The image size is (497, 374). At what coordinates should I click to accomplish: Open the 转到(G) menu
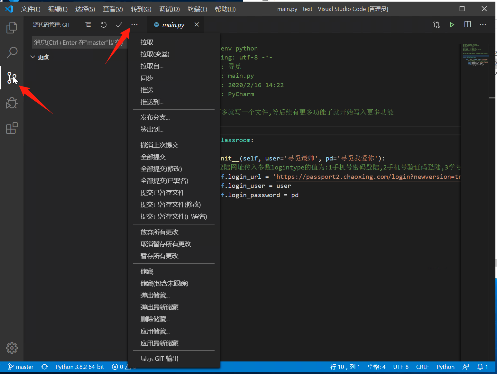141,9
